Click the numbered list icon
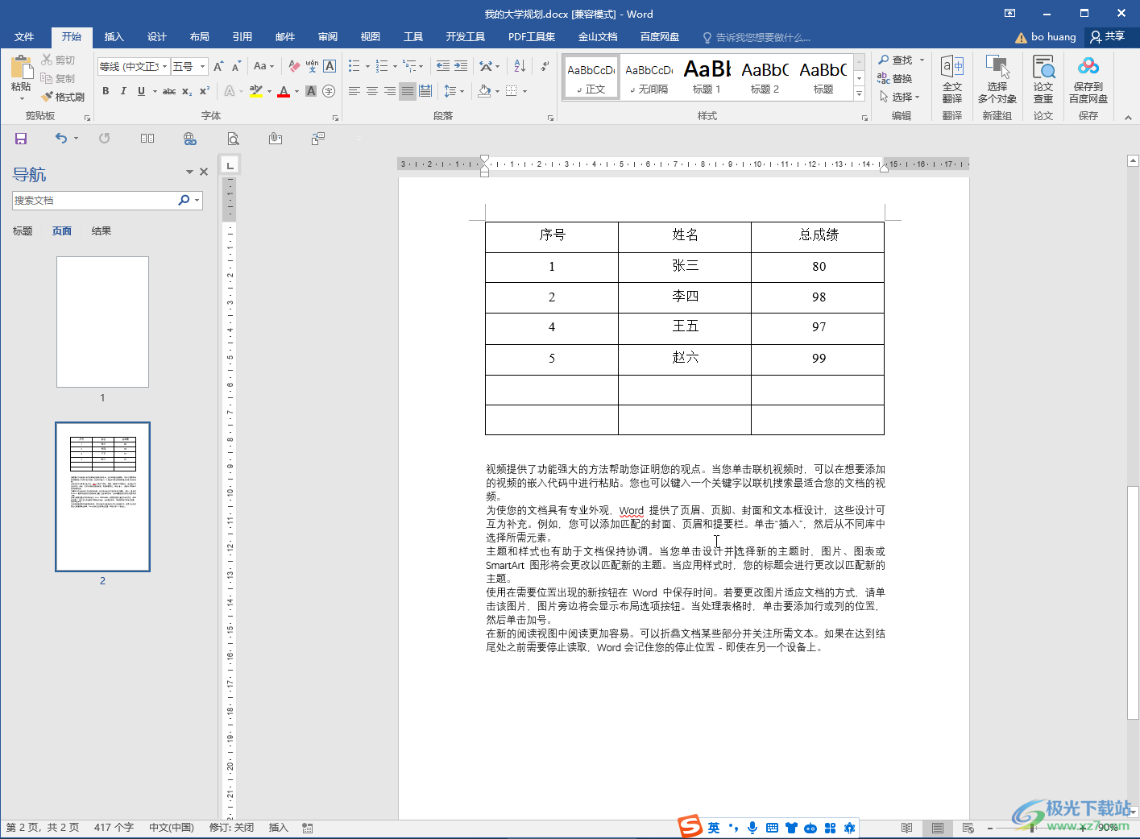Screen dimensions: 1140x839 382,66
